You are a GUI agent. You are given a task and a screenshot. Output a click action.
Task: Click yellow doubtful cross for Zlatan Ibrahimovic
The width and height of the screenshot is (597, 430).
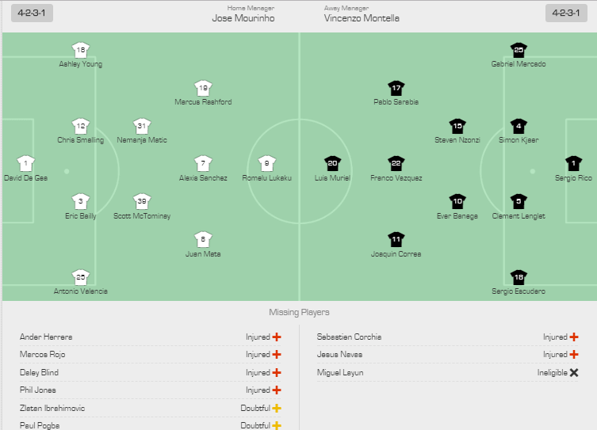click(277, 409)
